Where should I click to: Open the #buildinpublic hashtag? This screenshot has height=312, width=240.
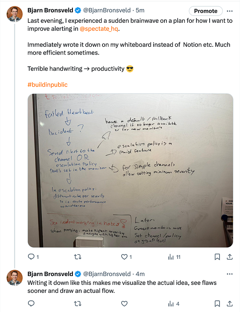[47, 85]
